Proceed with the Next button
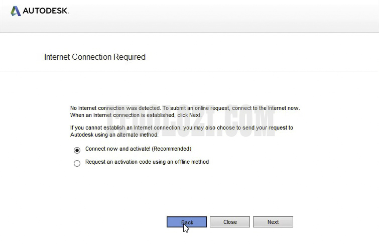379x244 pixels. click(273, 222)
